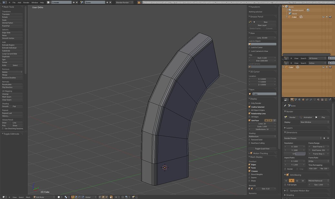This screenshot has width=335, height=199.
Task: Enable Use Sketching Sessions checkbox
Action: (3, 128)
